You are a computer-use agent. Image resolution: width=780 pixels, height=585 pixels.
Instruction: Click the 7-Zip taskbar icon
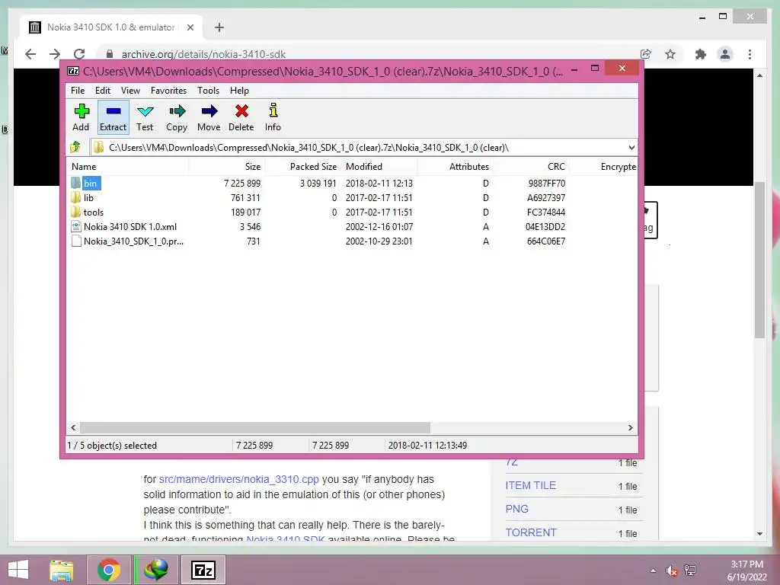pos(203,570)
